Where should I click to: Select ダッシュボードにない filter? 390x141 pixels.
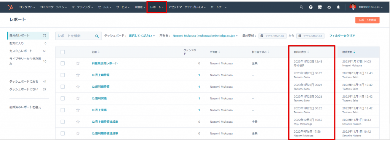28,89
